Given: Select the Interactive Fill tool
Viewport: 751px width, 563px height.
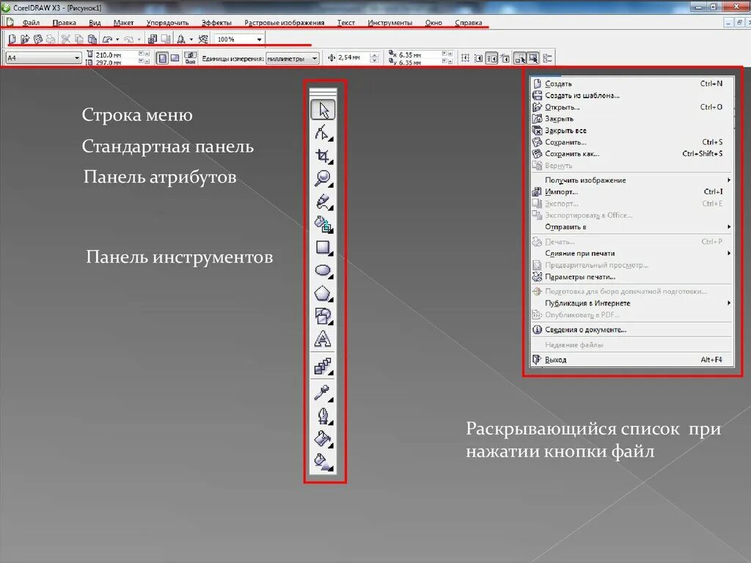Looking at the screenshot, I should (x=323, y=462).
